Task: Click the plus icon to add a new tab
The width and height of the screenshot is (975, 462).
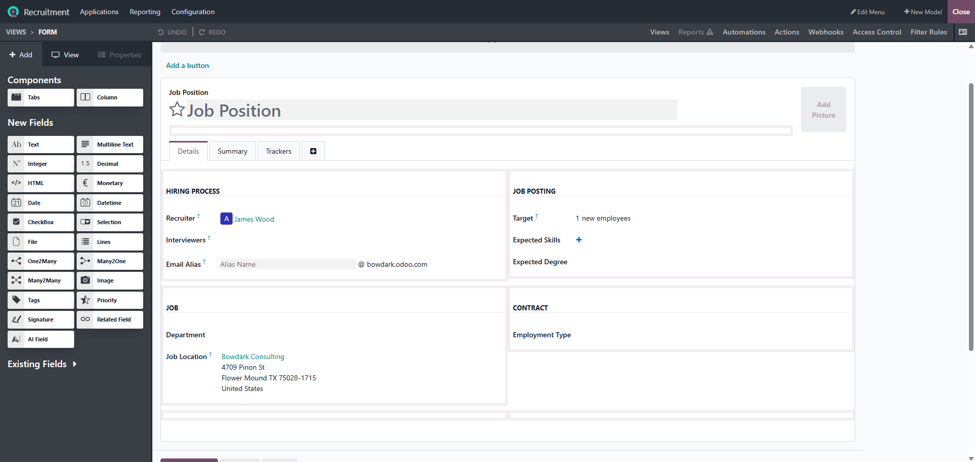Action: 313,151
